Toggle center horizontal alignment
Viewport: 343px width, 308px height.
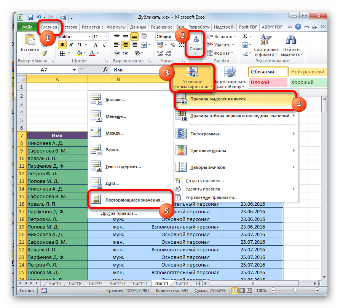click(x=126, y=45)
